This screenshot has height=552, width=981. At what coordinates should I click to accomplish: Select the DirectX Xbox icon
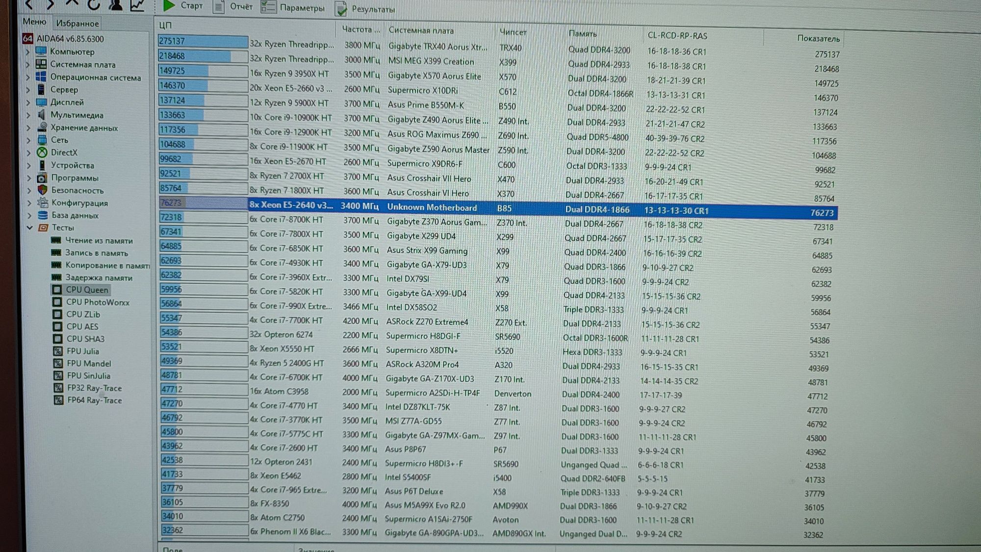click(x=43, y=152)
